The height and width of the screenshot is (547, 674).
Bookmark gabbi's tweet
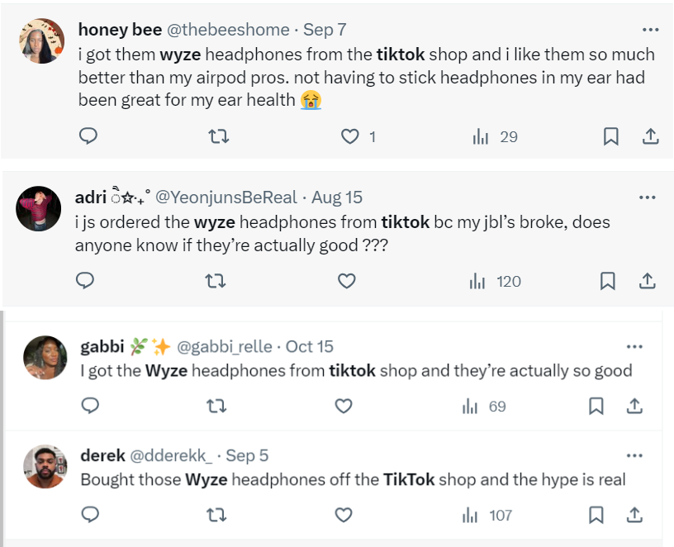(596, 407)
